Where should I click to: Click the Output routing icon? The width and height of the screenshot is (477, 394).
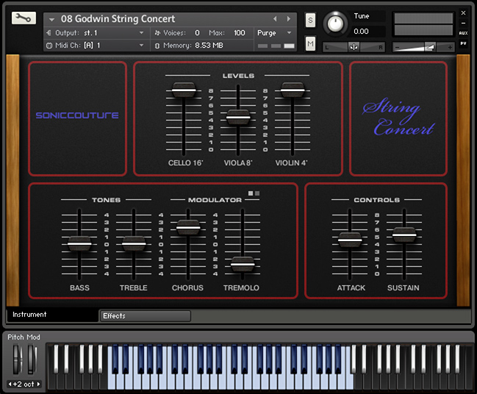click(x=49, y=33)
